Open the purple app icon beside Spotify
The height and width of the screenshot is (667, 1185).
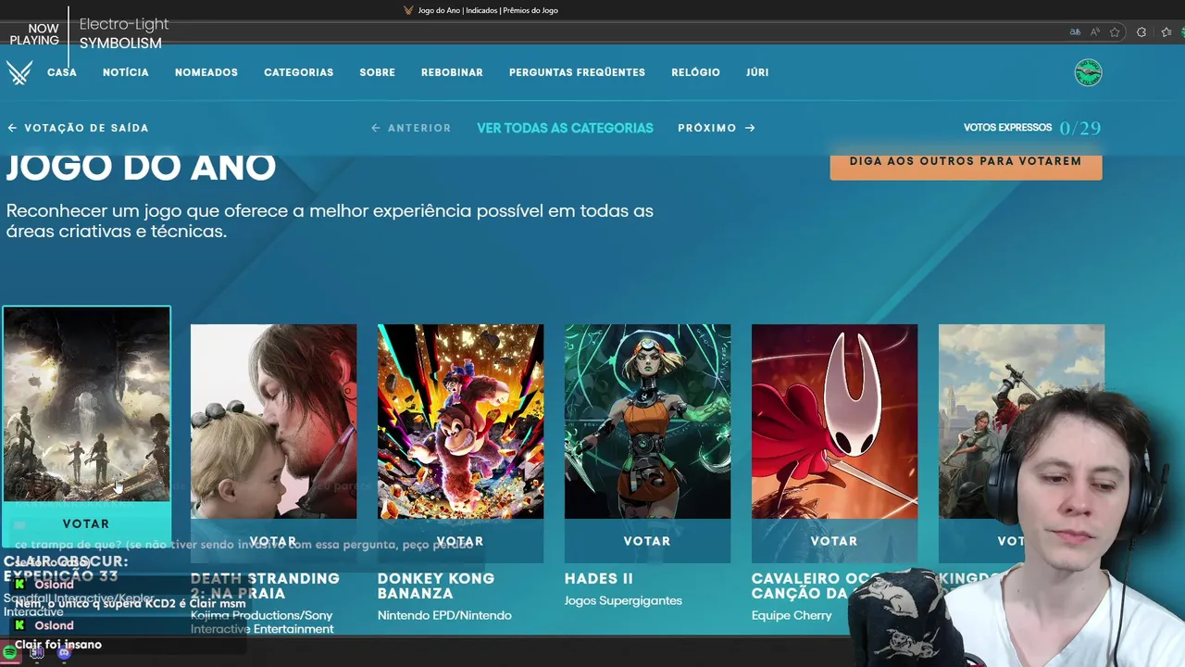pyautogui.click(x=37, y=653)
